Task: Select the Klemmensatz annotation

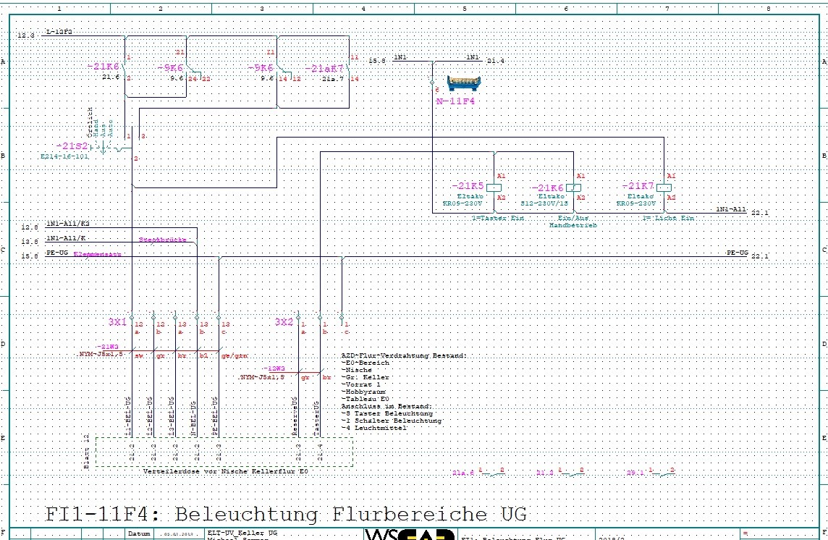Action: coord(97,255)
